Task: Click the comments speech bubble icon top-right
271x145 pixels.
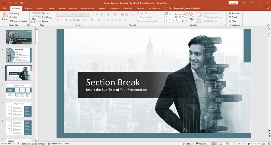Action: 267,8
